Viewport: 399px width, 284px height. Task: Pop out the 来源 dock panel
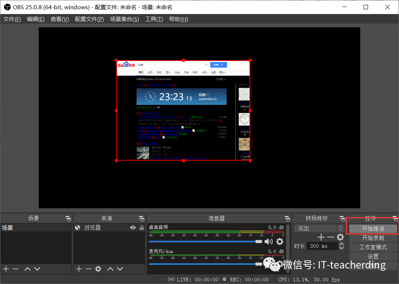pyautogui.click(x=142, y=218)
